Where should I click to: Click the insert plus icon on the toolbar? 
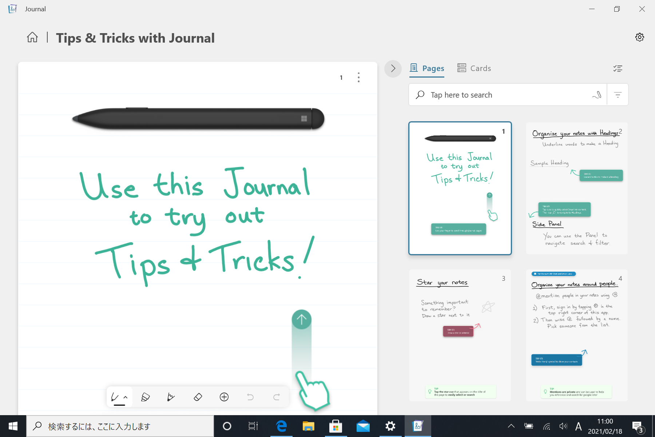click(224, 397)
